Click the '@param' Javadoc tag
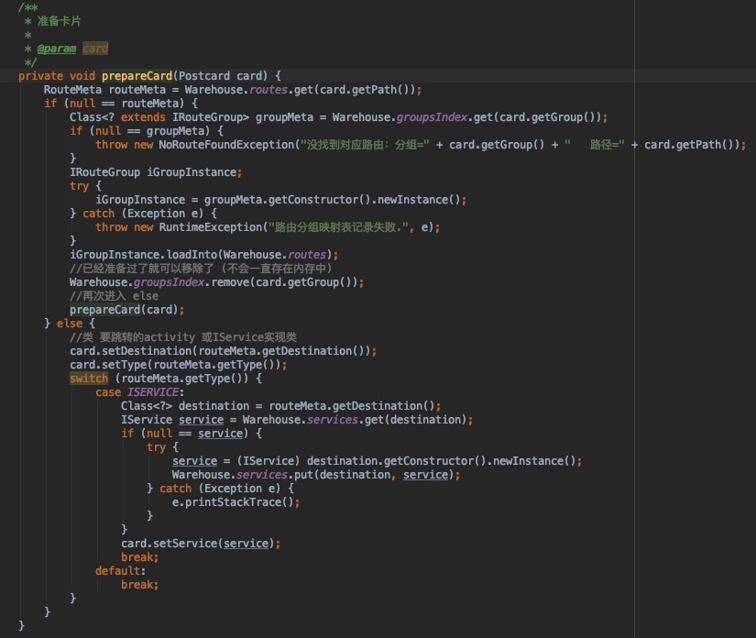This screenshot has height=638, width=756. pyautogui.click(x=57, y=49)
